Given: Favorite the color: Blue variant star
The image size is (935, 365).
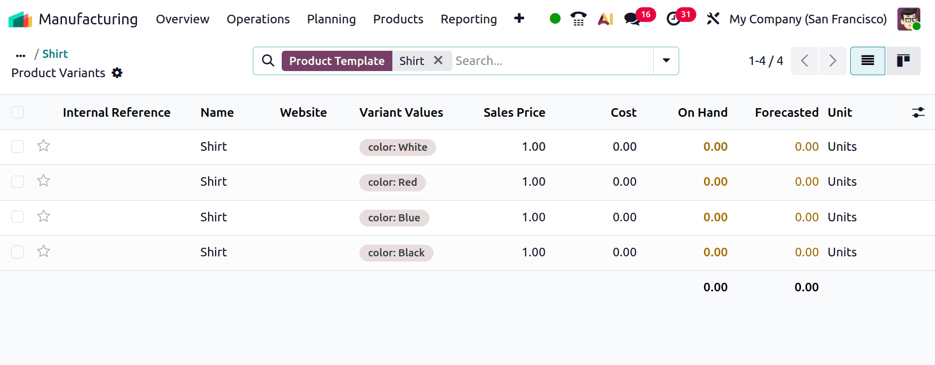Looking at the screenshot, I should click(44, 217).
